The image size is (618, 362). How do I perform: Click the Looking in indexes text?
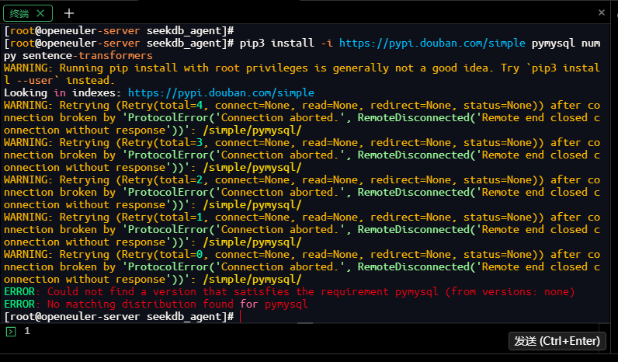coord(64,93)
